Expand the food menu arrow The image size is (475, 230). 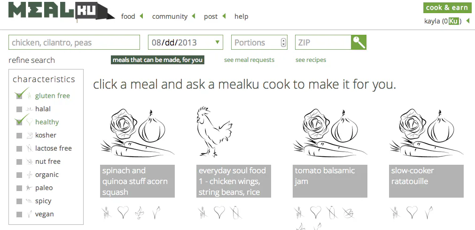(141, 16)
